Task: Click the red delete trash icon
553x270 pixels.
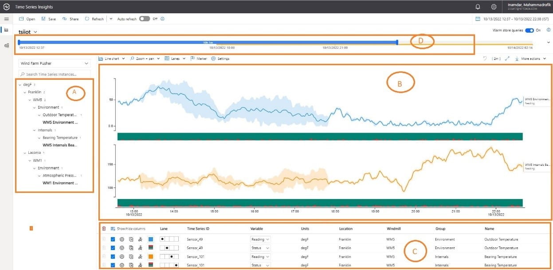Action: tap(104, 229)
